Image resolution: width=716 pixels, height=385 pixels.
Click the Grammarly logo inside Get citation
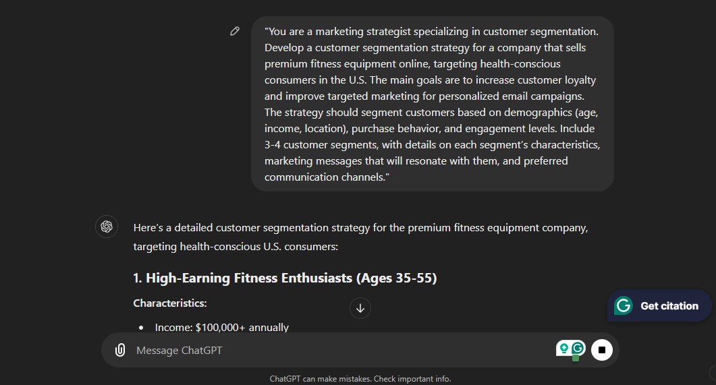click(x=624, y=305)
